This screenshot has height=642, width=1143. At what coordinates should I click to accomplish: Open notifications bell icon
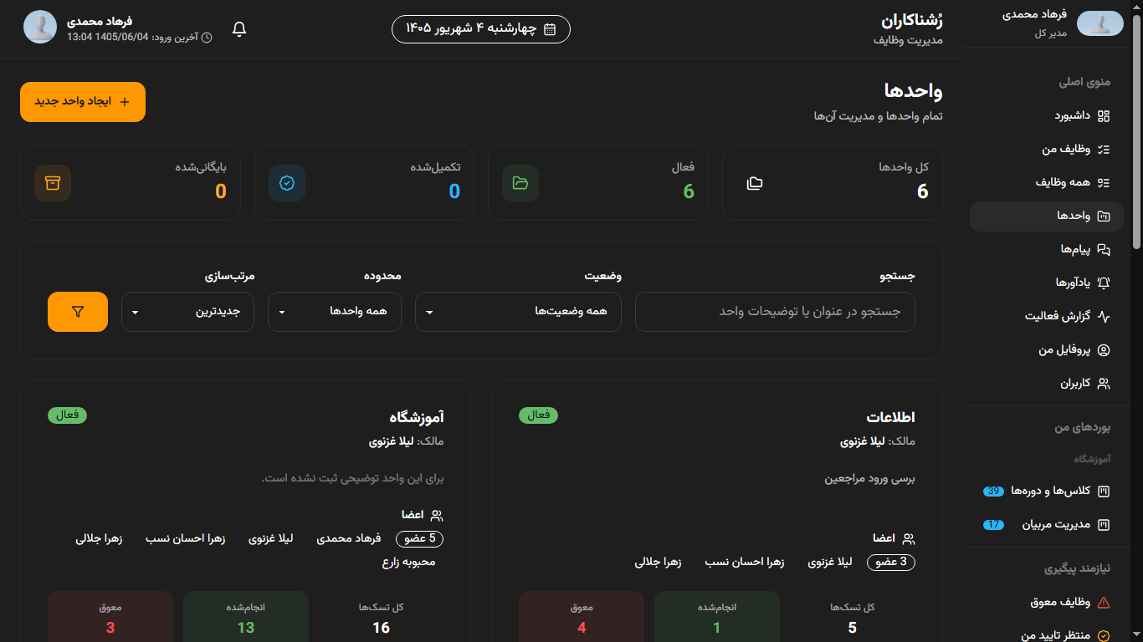point(239,29)
